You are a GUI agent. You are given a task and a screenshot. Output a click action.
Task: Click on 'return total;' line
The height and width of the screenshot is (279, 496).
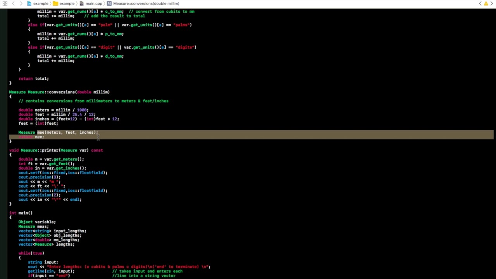pos(34,79)
